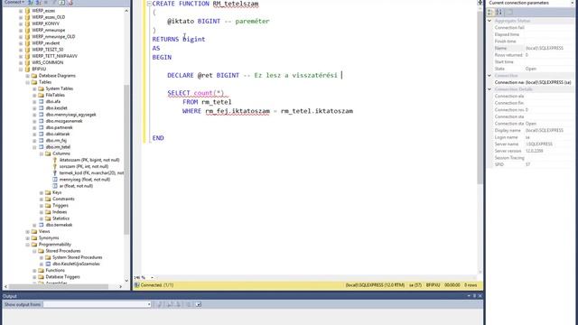The height and width of the screenshot is (325, 578).
Task: Click the termek_kod foreign key icon
Action: click(55, 172)
